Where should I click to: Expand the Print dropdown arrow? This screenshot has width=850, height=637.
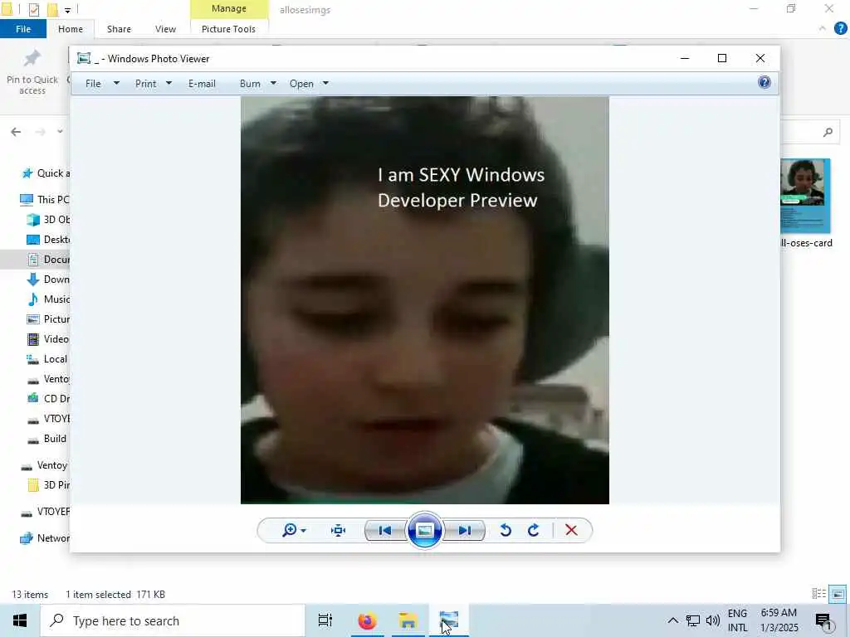click(x=169, y=84)
